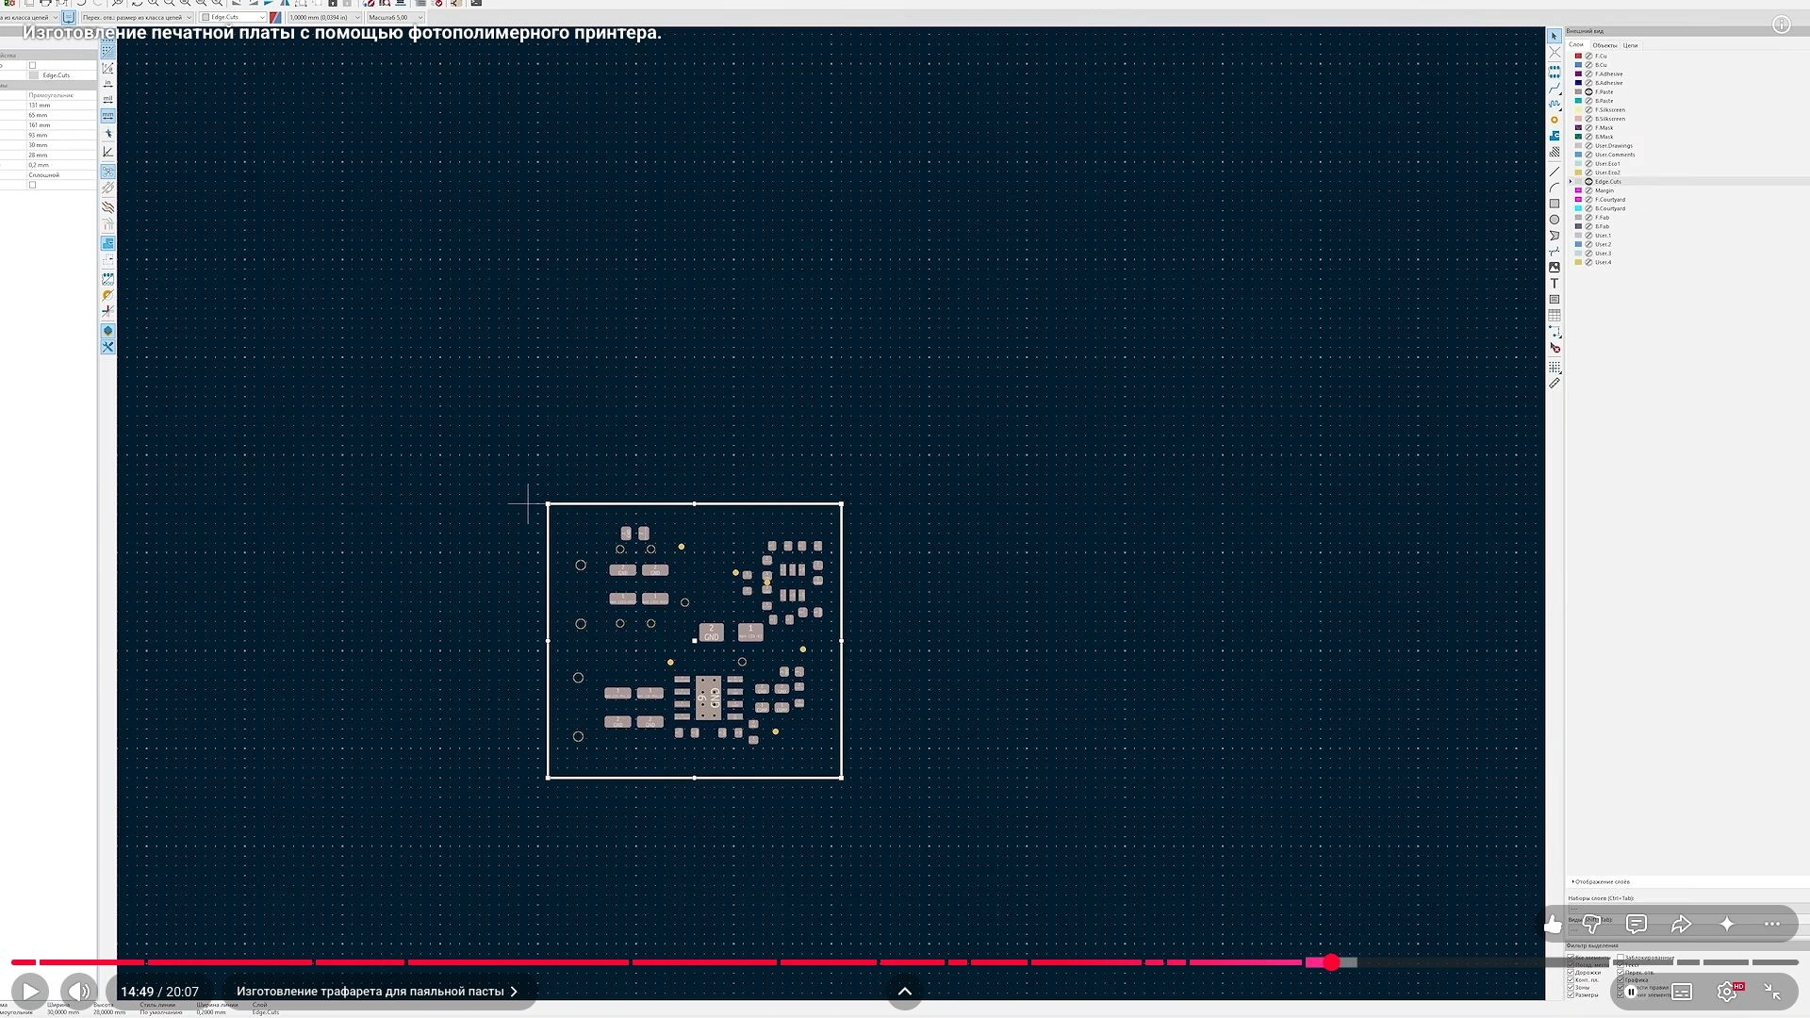Select the route tracks tool
The image size is (1810, 1018).
click(x=1555, y=88)
